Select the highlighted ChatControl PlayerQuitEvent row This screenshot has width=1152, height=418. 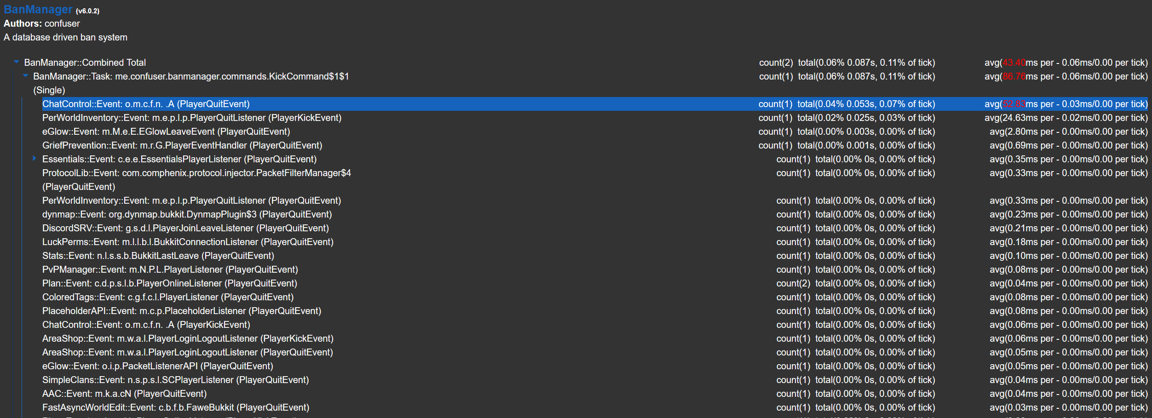145,104
